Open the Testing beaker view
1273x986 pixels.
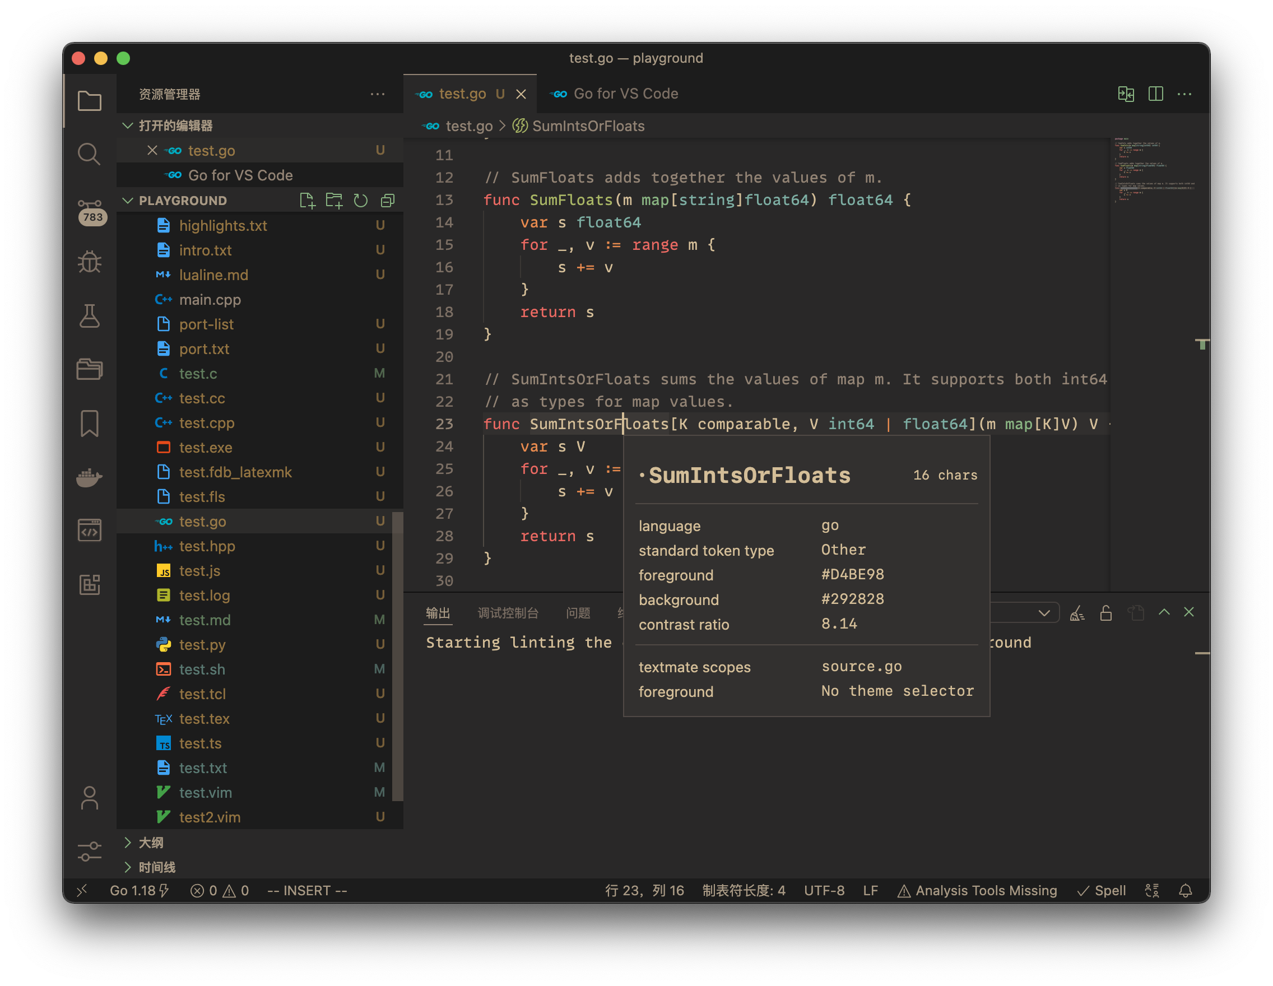pos(89,317)
